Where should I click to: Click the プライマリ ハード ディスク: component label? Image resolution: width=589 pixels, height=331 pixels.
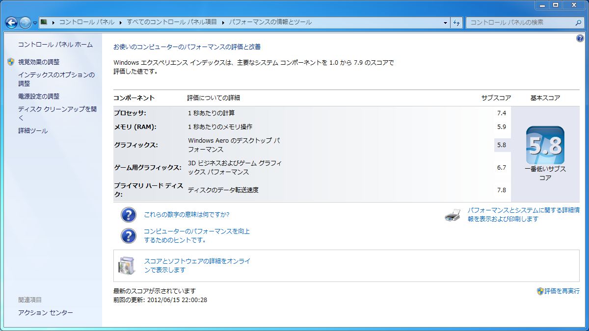click(149, 190)
